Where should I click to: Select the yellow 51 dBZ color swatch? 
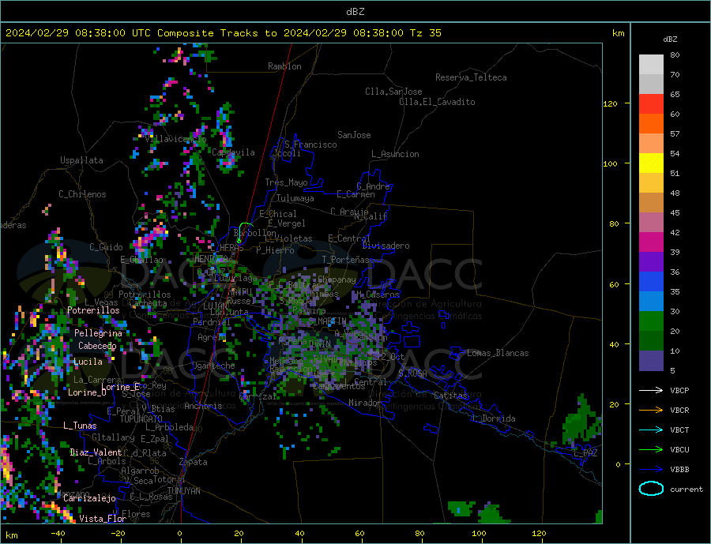click(651, 163)
